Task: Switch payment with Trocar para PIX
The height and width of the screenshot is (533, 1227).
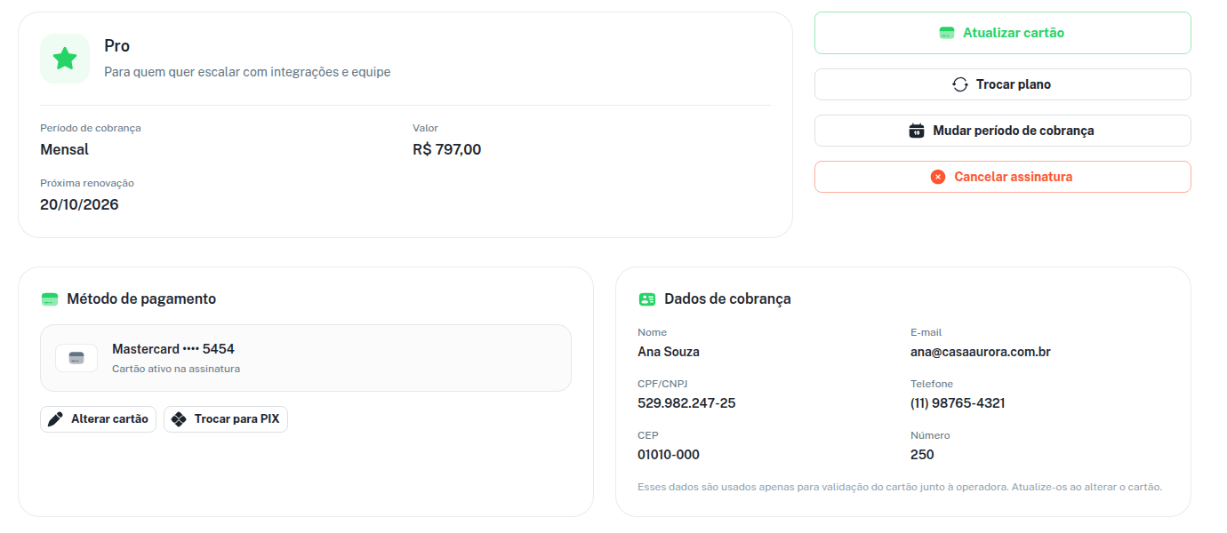Action: tap(226, 419)
